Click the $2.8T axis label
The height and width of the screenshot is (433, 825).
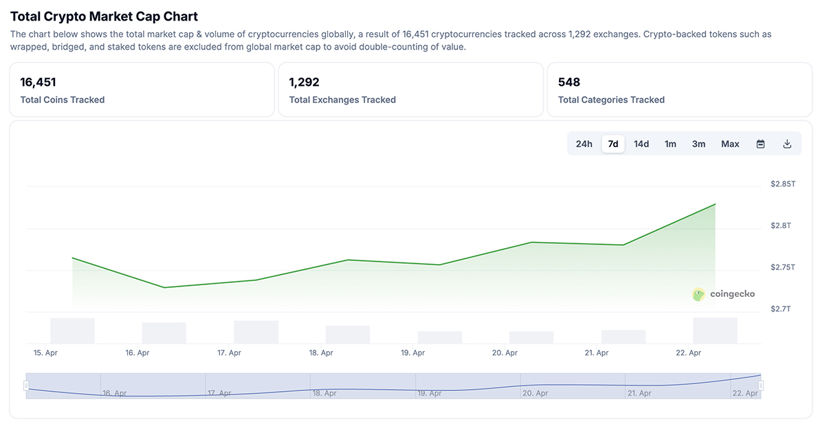[781, 225]
